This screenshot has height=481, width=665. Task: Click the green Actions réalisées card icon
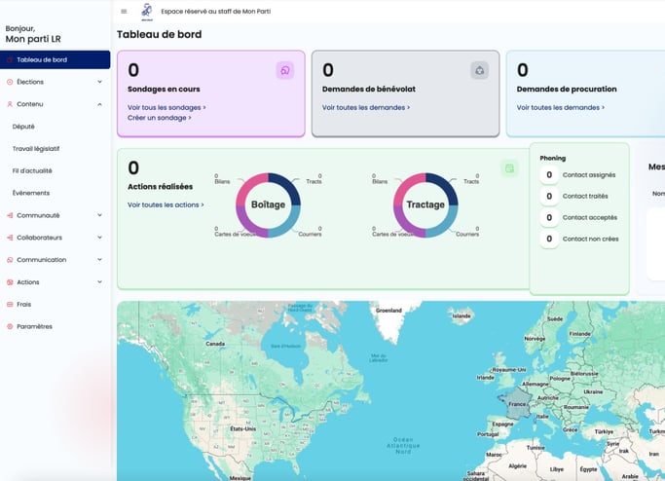tap(509, 168)
